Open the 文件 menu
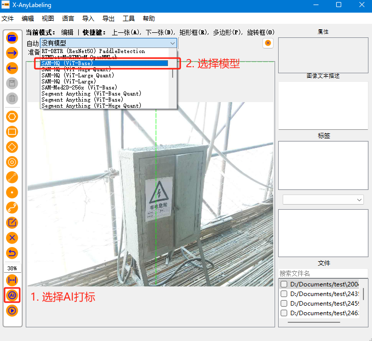 coord(8,19)
